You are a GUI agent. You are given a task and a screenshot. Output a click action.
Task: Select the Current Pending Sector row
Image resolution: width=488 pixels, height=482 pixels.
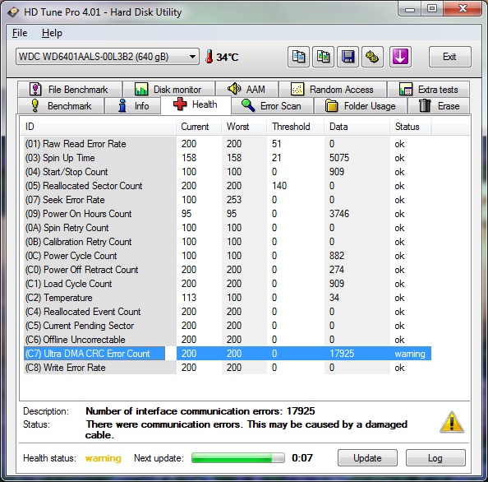click(x=228, y=326)
